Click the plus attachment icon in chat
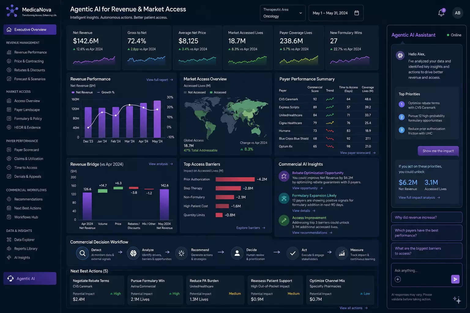Viewport: 470px width, 313px height. (x=398, y=279)
